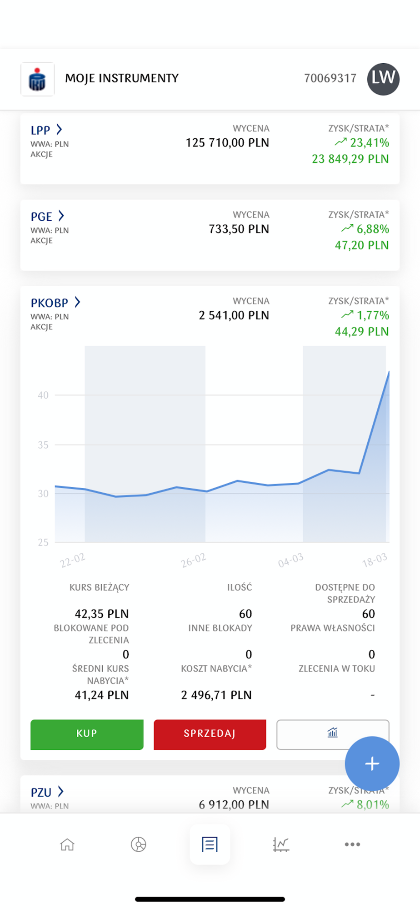The height and width of the screenshot is (910, 420).
Task: Tap purchase cost 2 496,71 PLN
Action: coord(216,695)
